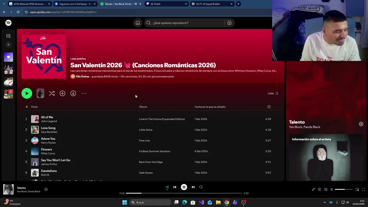Select the song All of Me

[x=47, y=117]
